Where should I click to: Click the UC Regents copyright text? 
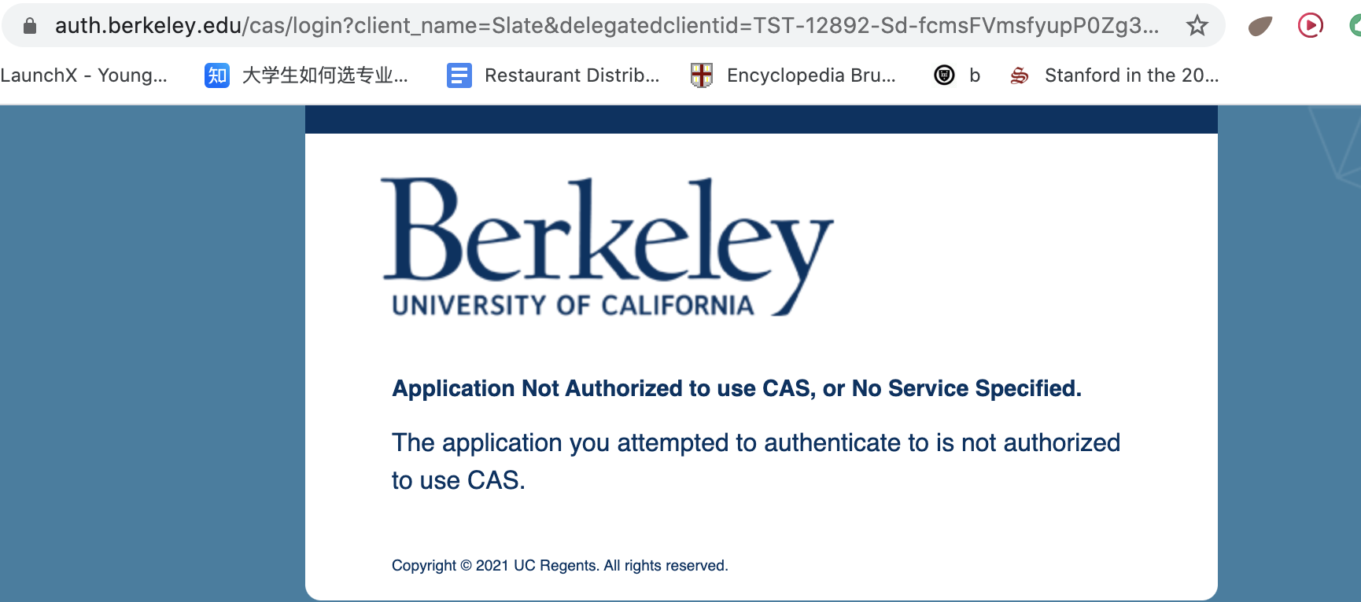559,565
